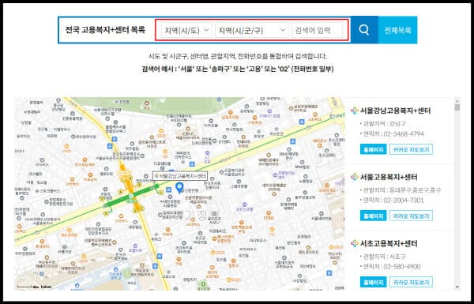Screen dimensions: 474x304
Task: Click the logo icon beside 서초고용복지+센터 title
Action: [354, 243]
